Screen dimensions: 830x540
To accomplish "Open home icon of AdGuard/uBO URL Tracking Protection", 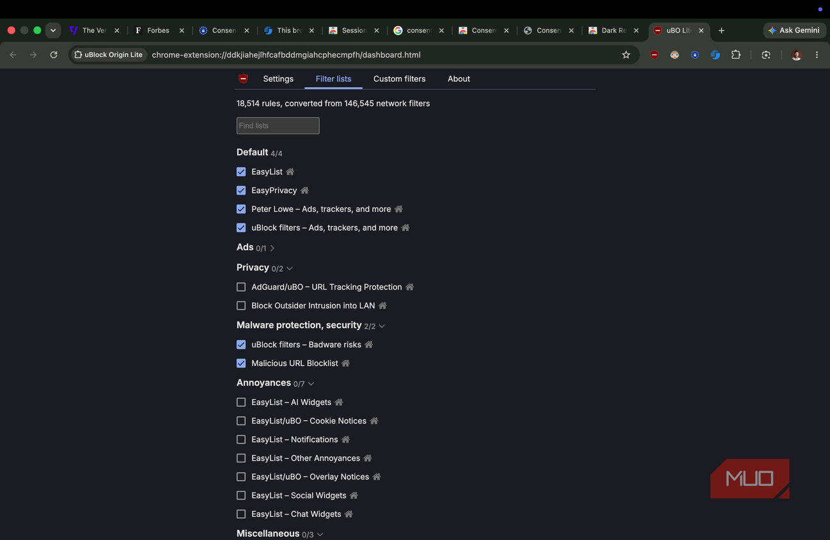I will point(410,287).
